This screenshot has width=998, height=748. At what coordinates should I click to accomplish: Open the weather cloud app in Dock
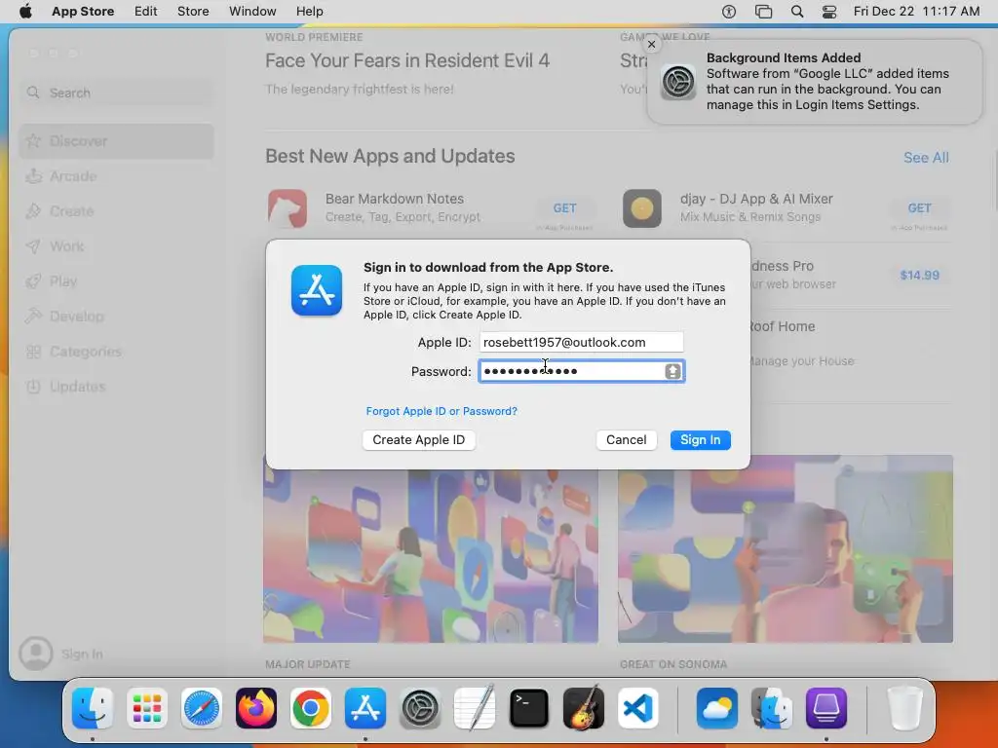pyautogui.click(x=717, y=708)
